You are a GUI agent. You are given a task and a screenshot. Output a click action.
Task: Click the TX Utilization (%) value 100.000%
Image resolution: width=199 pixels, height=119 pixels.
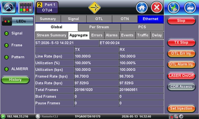point(83,63)
